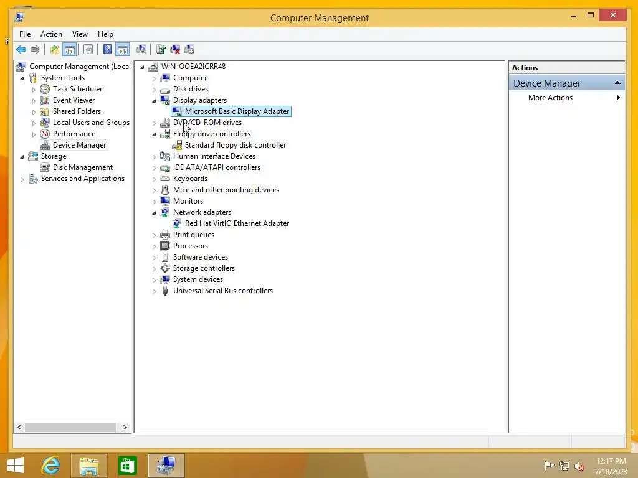Select Performance in console tree
This screenshot has width=638, height=478.
pyautogui.click(x=74, y=134)
